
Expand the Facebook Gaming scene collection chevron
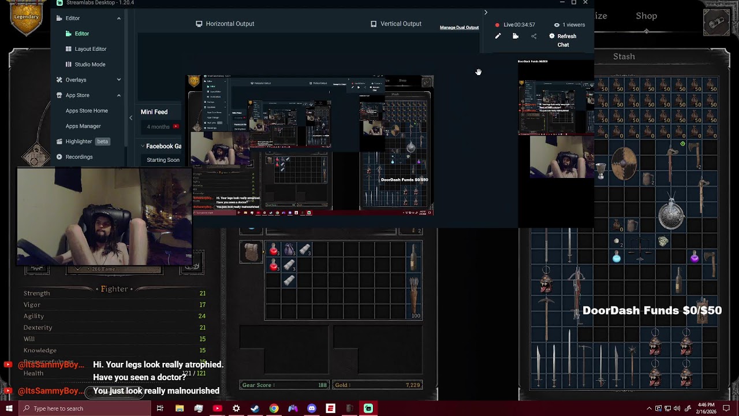(143, 146)
